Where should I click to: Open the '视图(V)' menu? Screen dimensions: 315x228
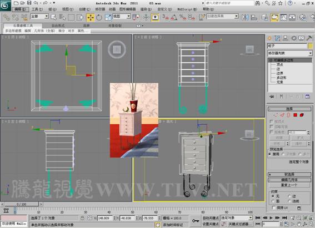pyautogui.click(x=68, y=9)
